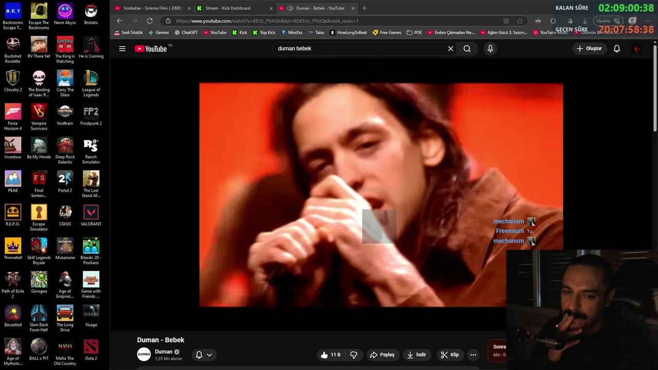Screen dimensions: 658x370
Task: Click Duman channel avatar
Action: tap(144, 355)
